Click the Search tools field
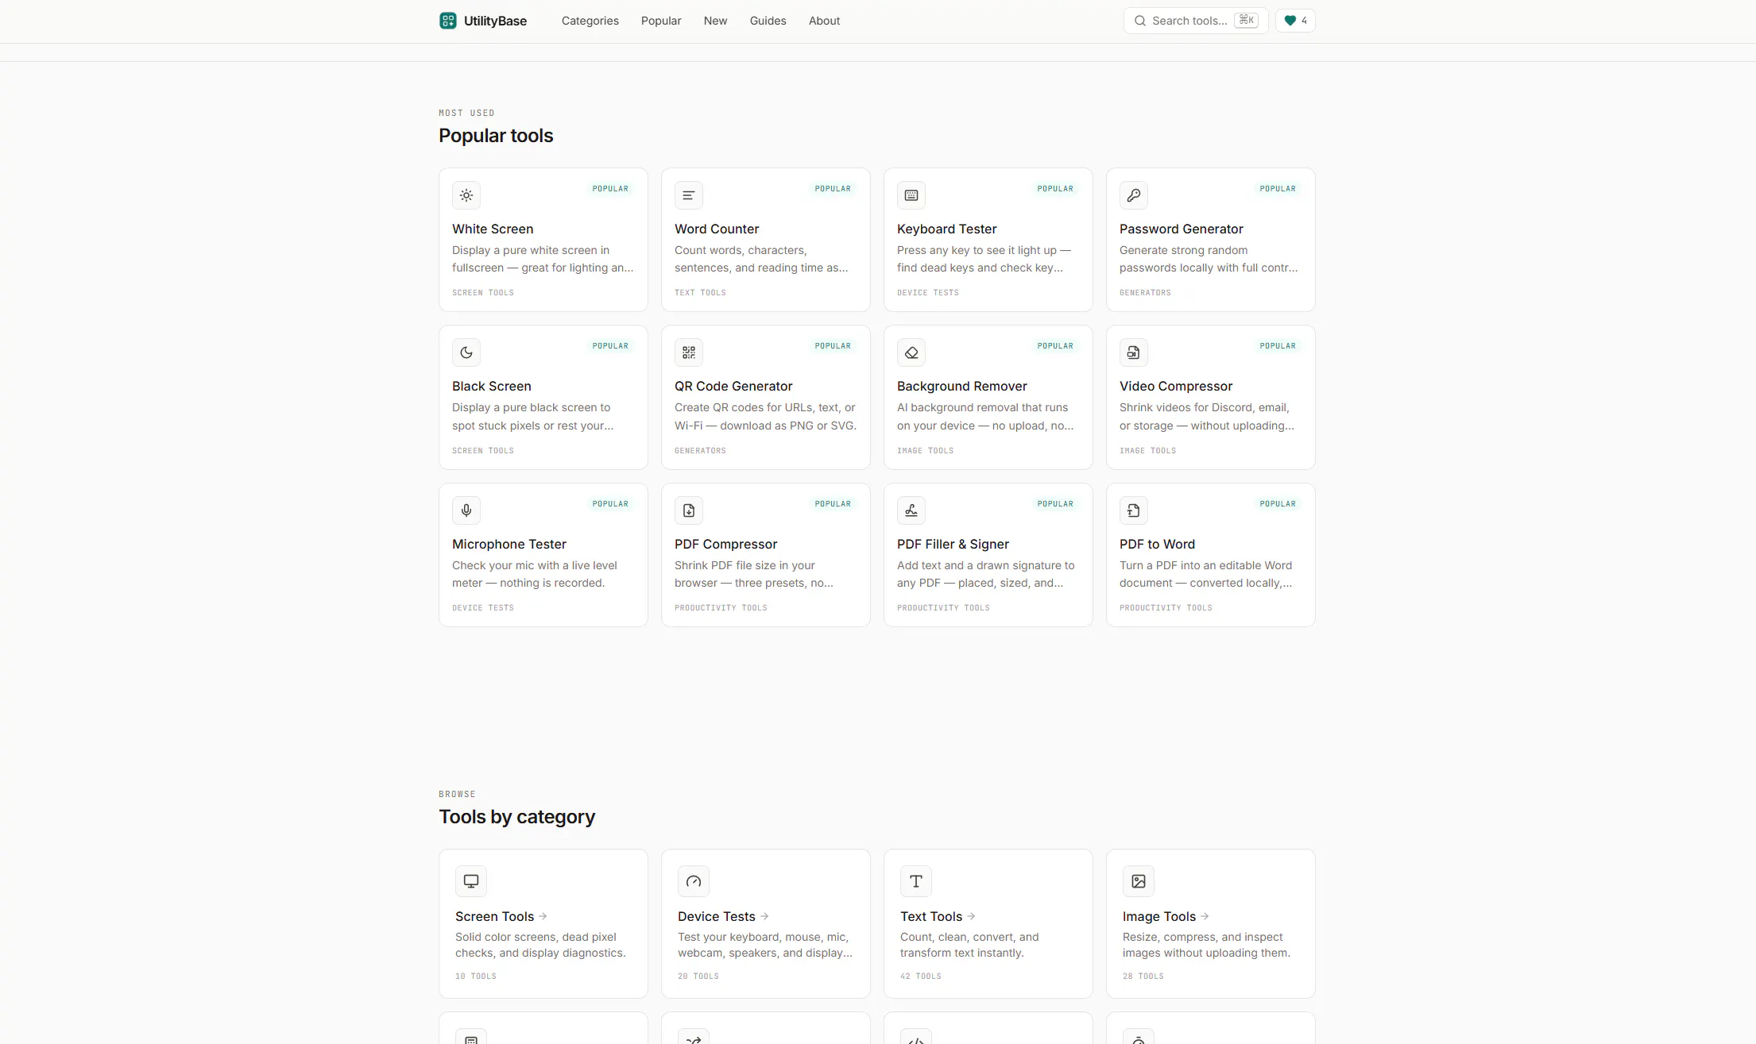Image resolution: width=1756 pixels, height=1044 pixels. click(x=1195, y=21)
